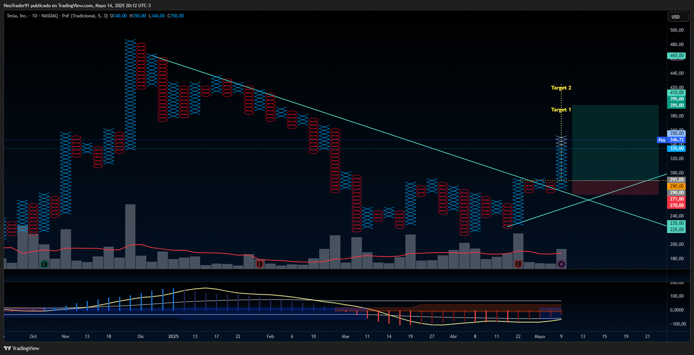The image size is (694, 355).
Task: Click the 440,00 price axis label
Action: tap(677, 73)
